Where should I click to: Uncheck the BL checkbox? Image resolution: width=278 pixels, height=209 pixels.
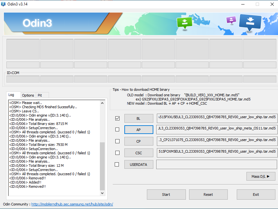(x=117, y=118)
